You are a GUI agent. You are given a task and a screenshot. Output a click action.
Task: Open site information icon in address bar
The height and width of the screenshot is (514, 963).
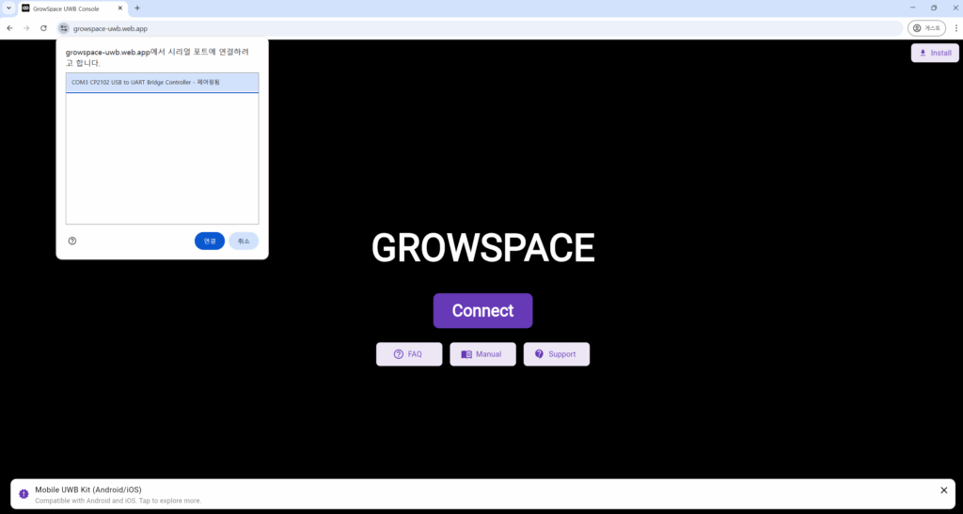click(x=64, y=28)
